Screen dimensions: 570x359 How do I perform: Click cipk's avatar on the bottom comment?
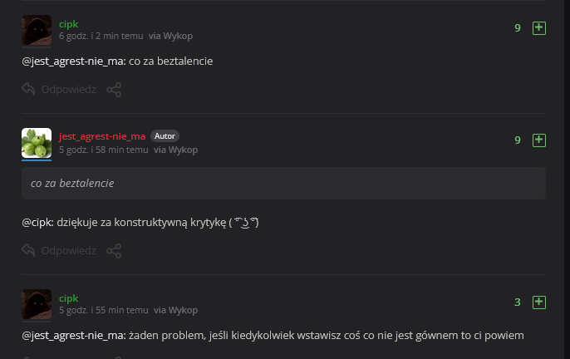pos(37,304)
